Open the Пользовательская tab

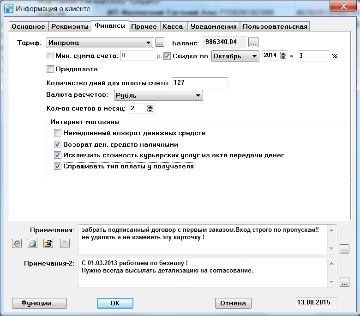pos(275,26)
